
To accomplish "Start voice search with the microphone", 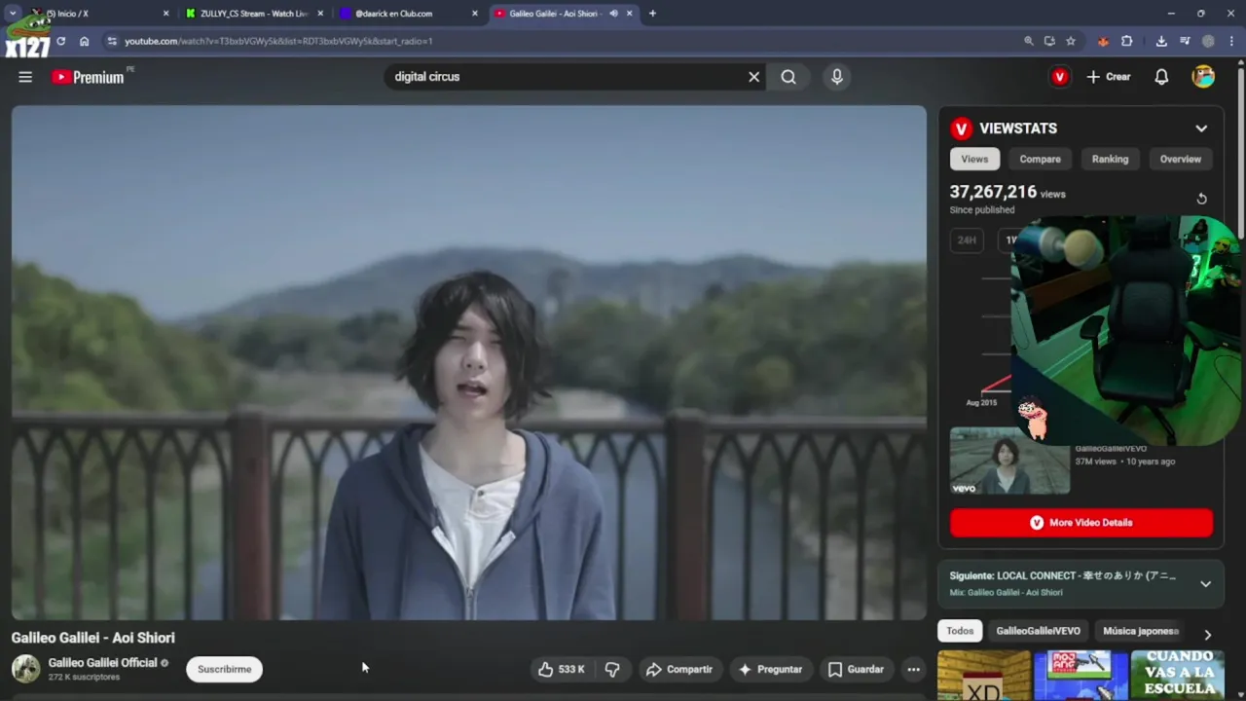I will pyautogui.click(x=837, y=77).
